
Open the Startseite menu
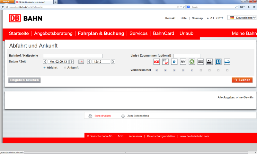coord(19,33)
